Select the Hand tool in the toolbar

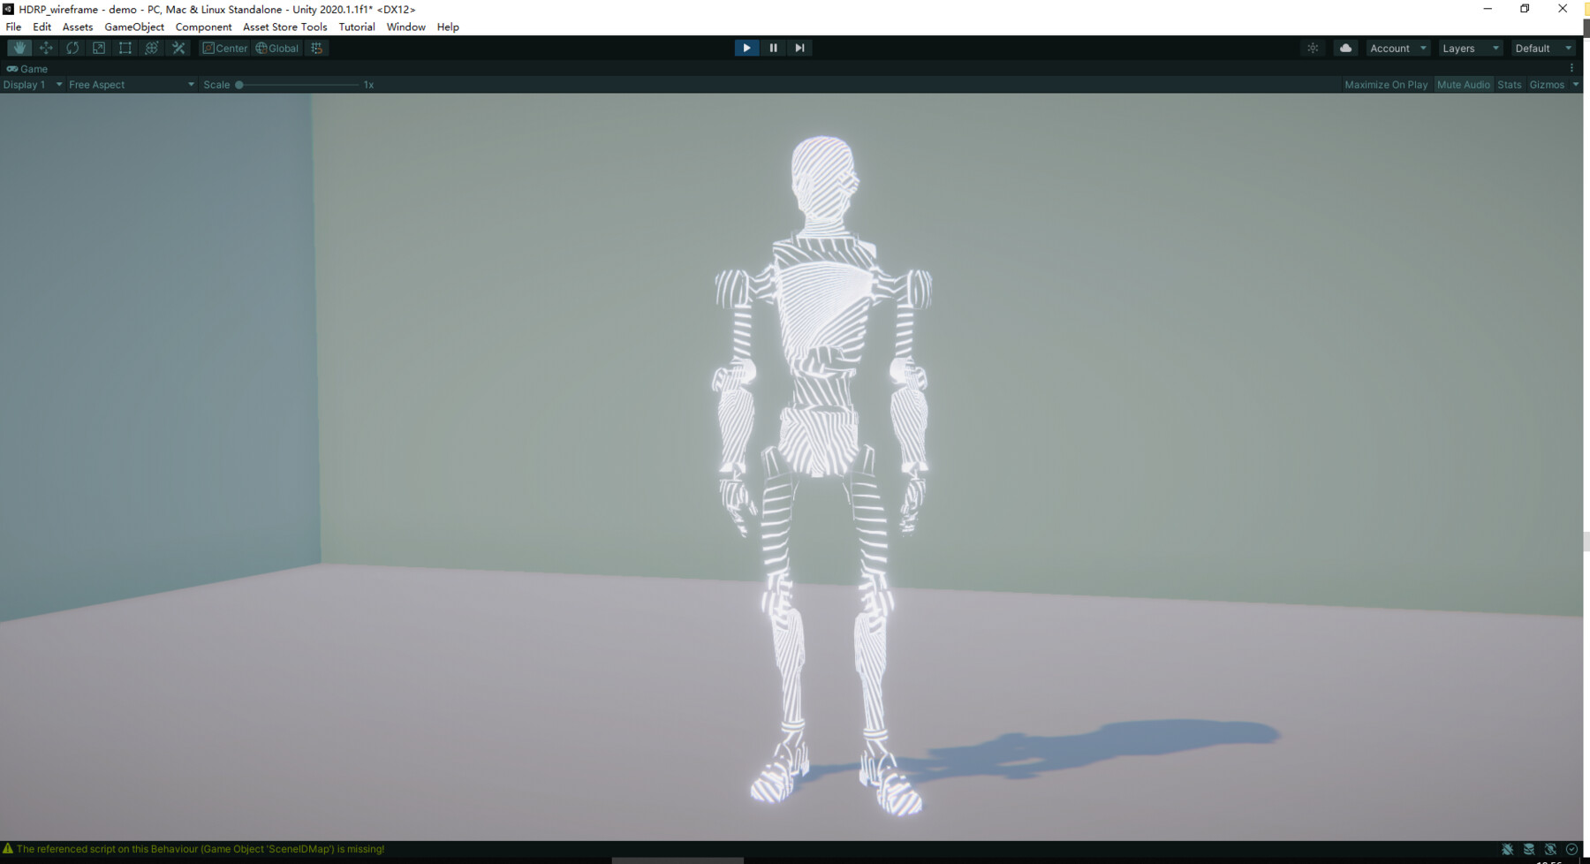click(x=19, y=48)
